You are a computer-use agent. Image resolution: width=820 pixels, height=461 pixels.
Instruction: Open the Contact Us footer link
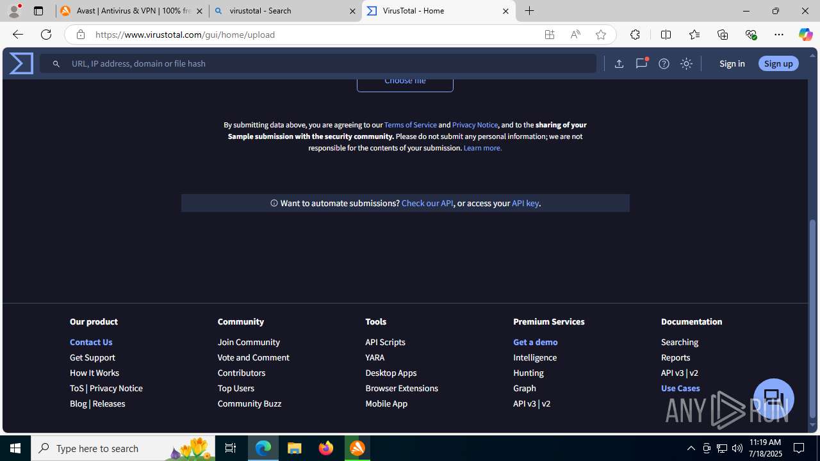pos(91,342)
